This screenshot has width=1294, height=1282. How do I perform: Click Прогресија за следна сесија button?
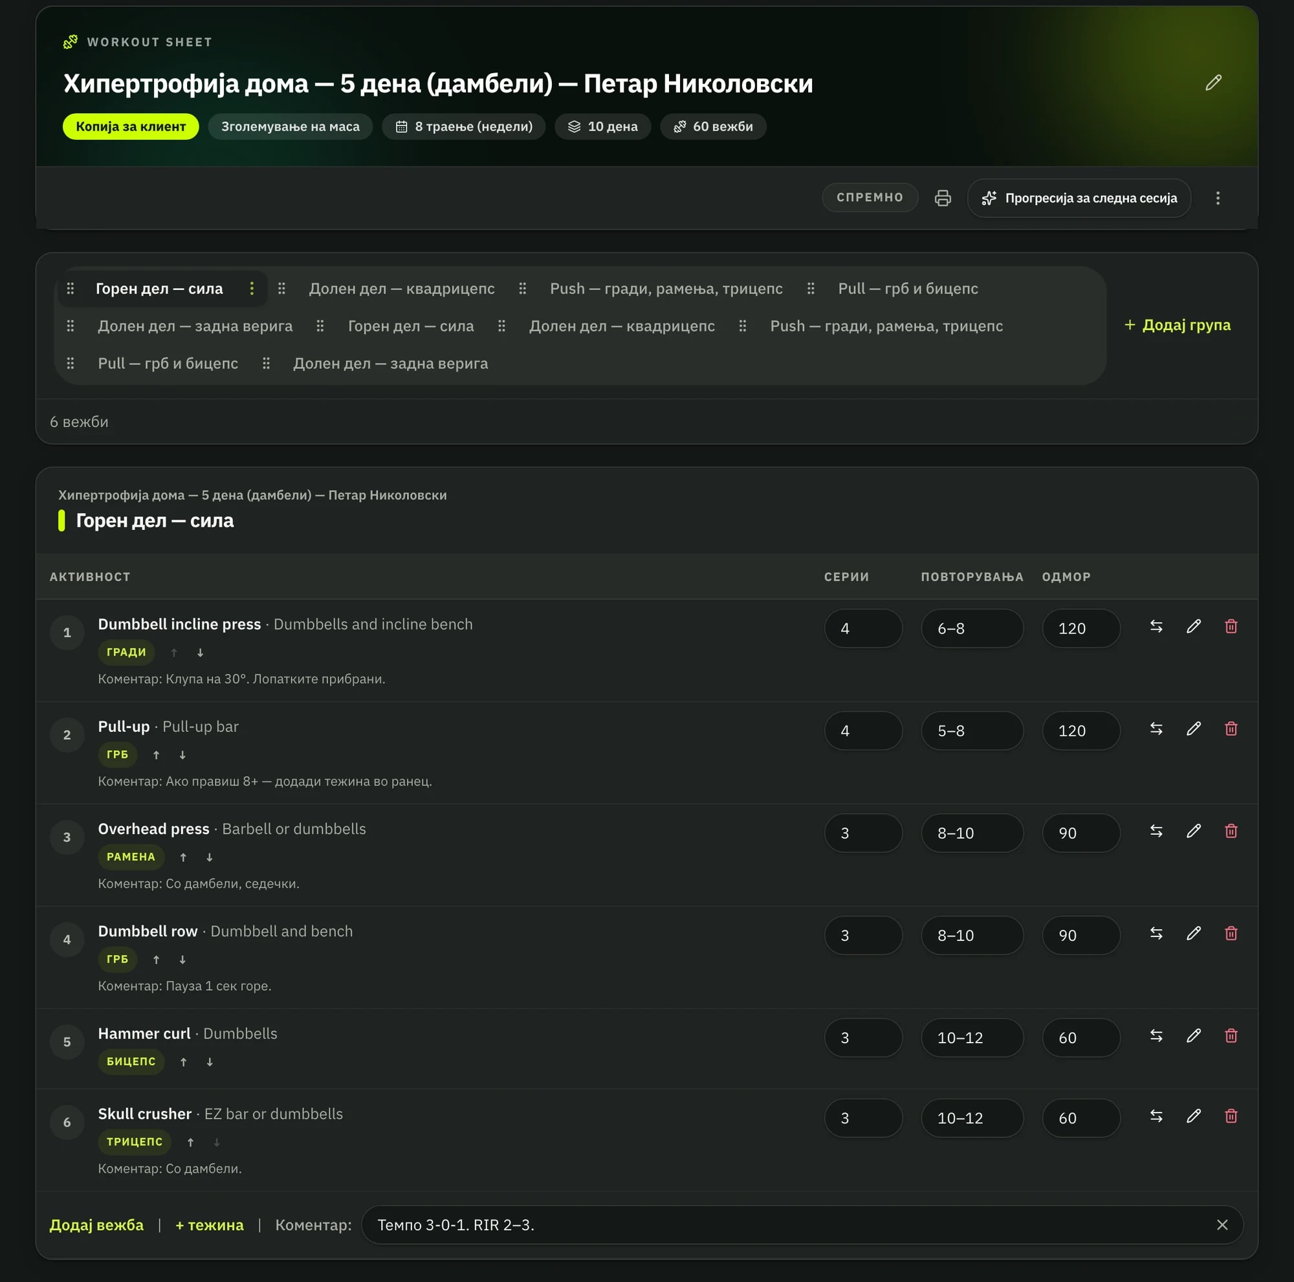click(x=1079, y=197)
